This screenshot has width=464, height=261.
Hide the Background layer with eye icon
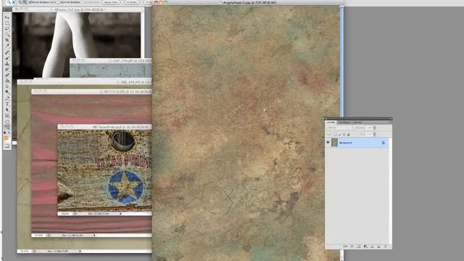(328, 142)
